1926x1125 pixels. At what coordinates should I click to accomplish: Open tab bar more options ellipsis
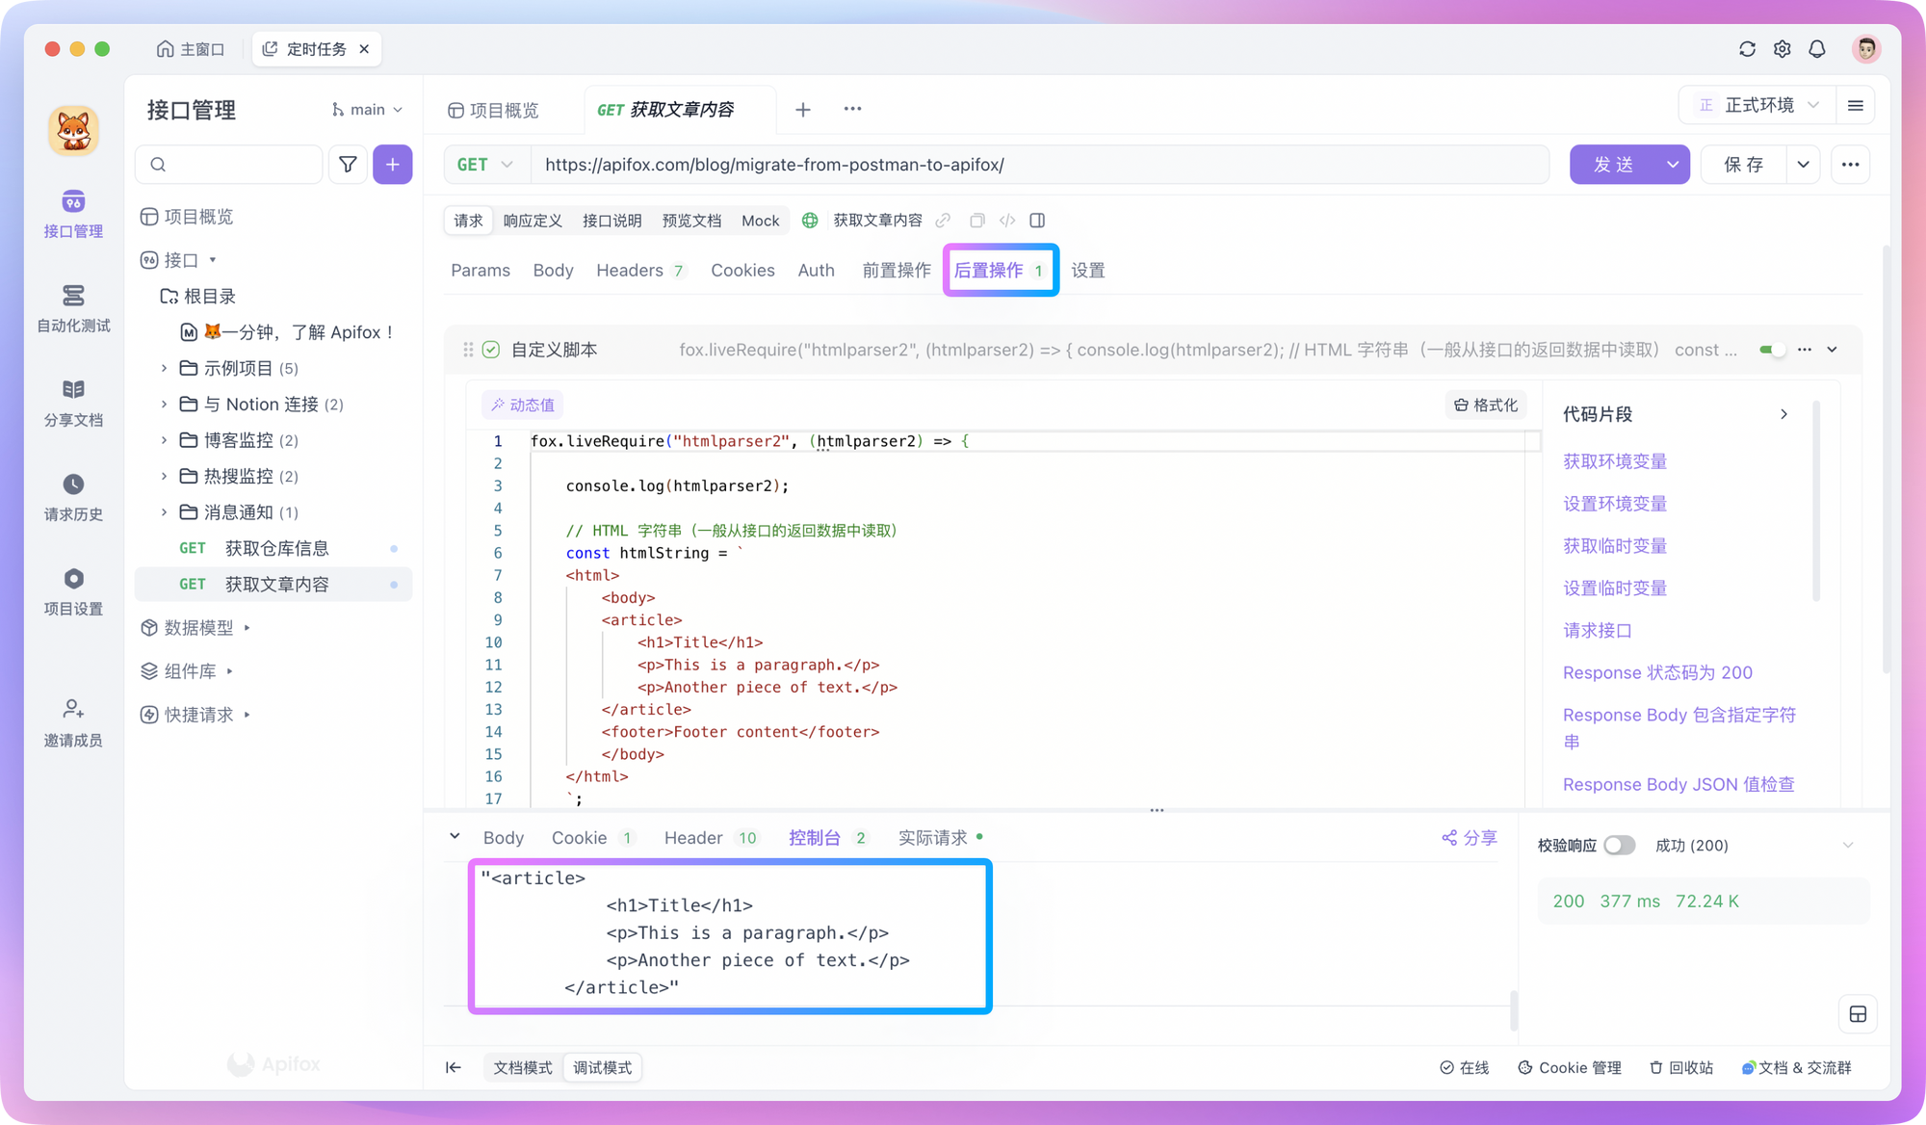852,109
